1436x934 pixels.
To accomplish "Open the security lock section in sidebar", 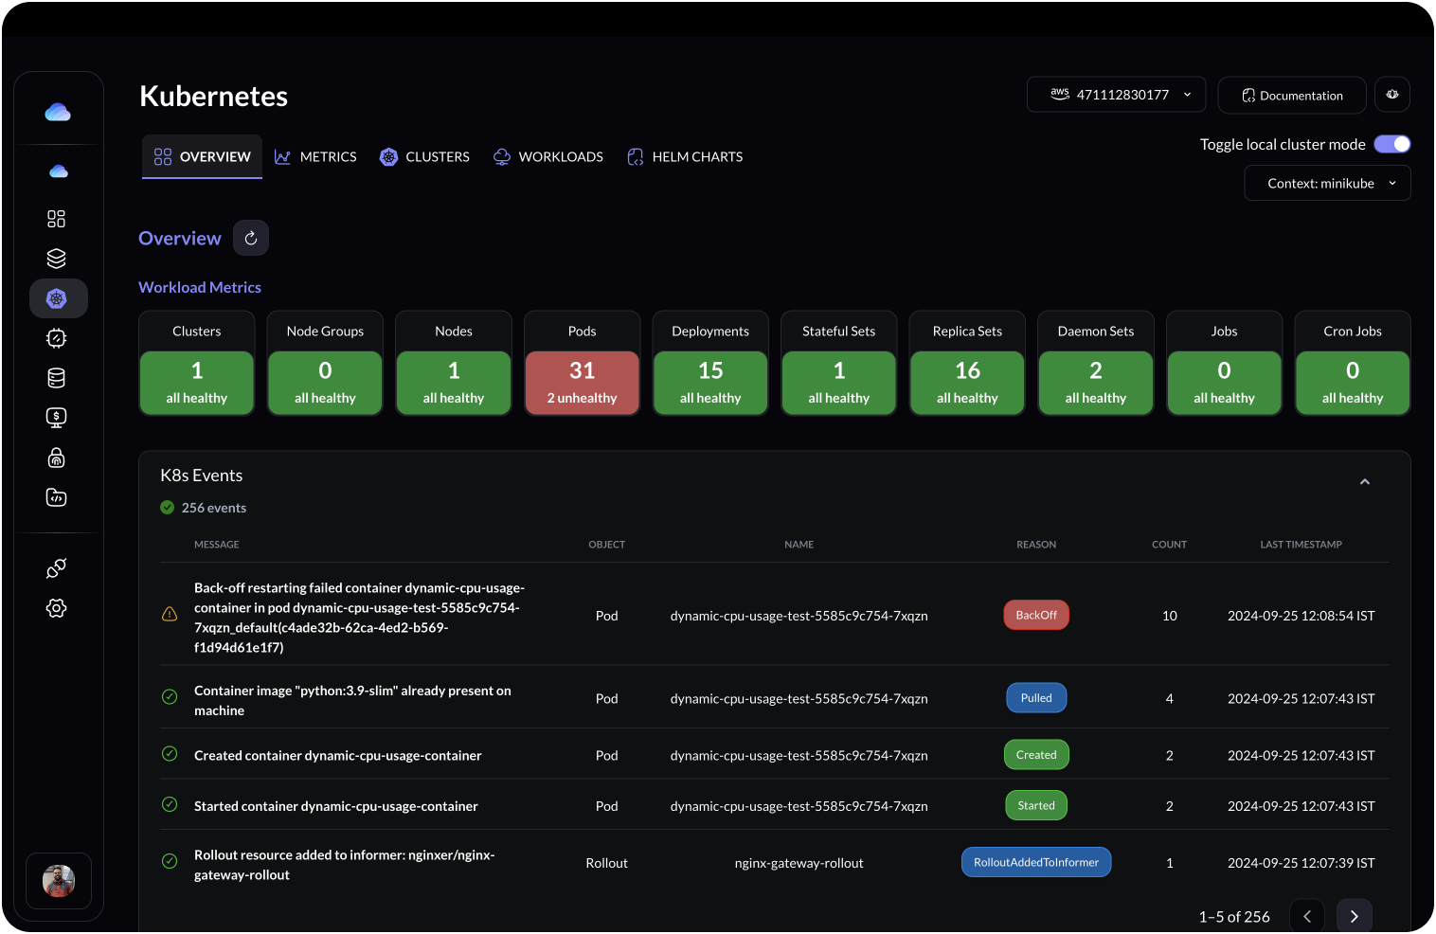I will (x=56, y=458).
